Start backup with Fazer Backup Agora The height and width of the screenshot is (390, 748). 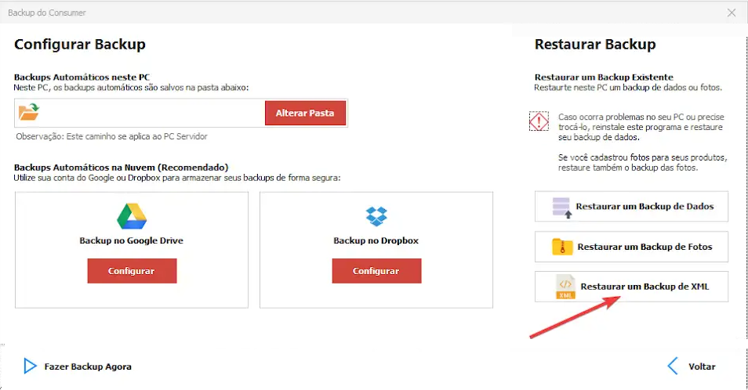point(88,367)
